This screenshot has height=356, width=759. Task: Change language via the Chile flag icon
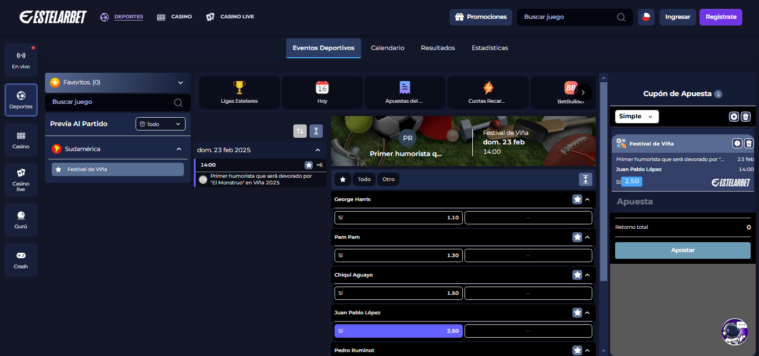point(646,17)
